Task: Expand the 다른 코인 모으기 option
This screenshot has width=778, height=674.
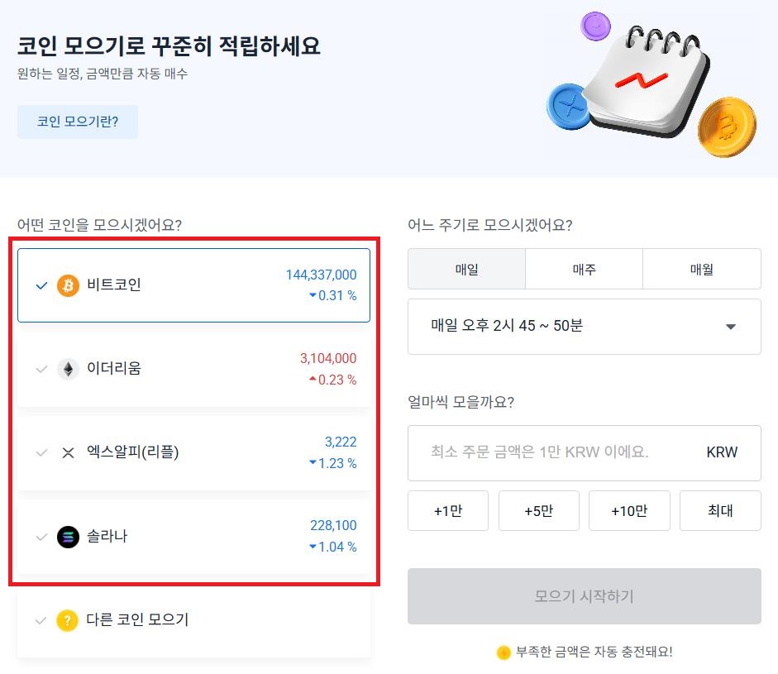Action: (x=194, y=620)
